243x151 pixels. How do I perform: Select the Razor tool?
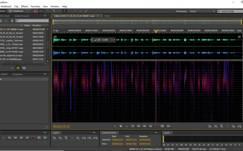tap(54, 11)
